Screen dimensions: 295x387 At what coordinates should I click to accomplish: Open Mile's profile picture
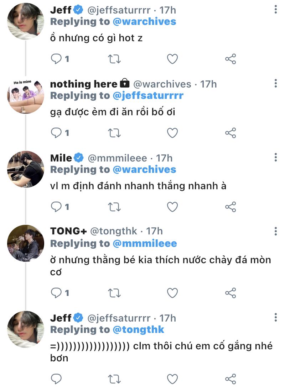25,168
